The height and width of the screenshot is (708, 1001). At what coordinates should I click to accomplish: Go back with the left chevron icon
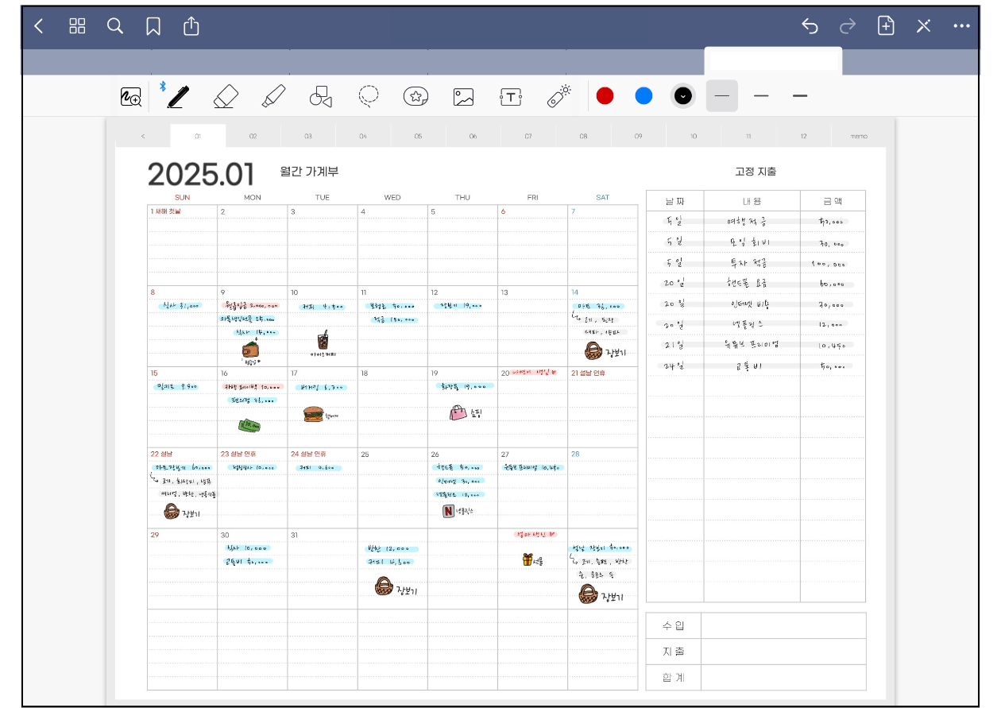[38, 26]
